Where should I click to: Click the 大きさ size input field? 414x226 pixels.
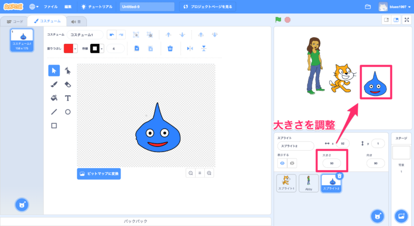331,163
